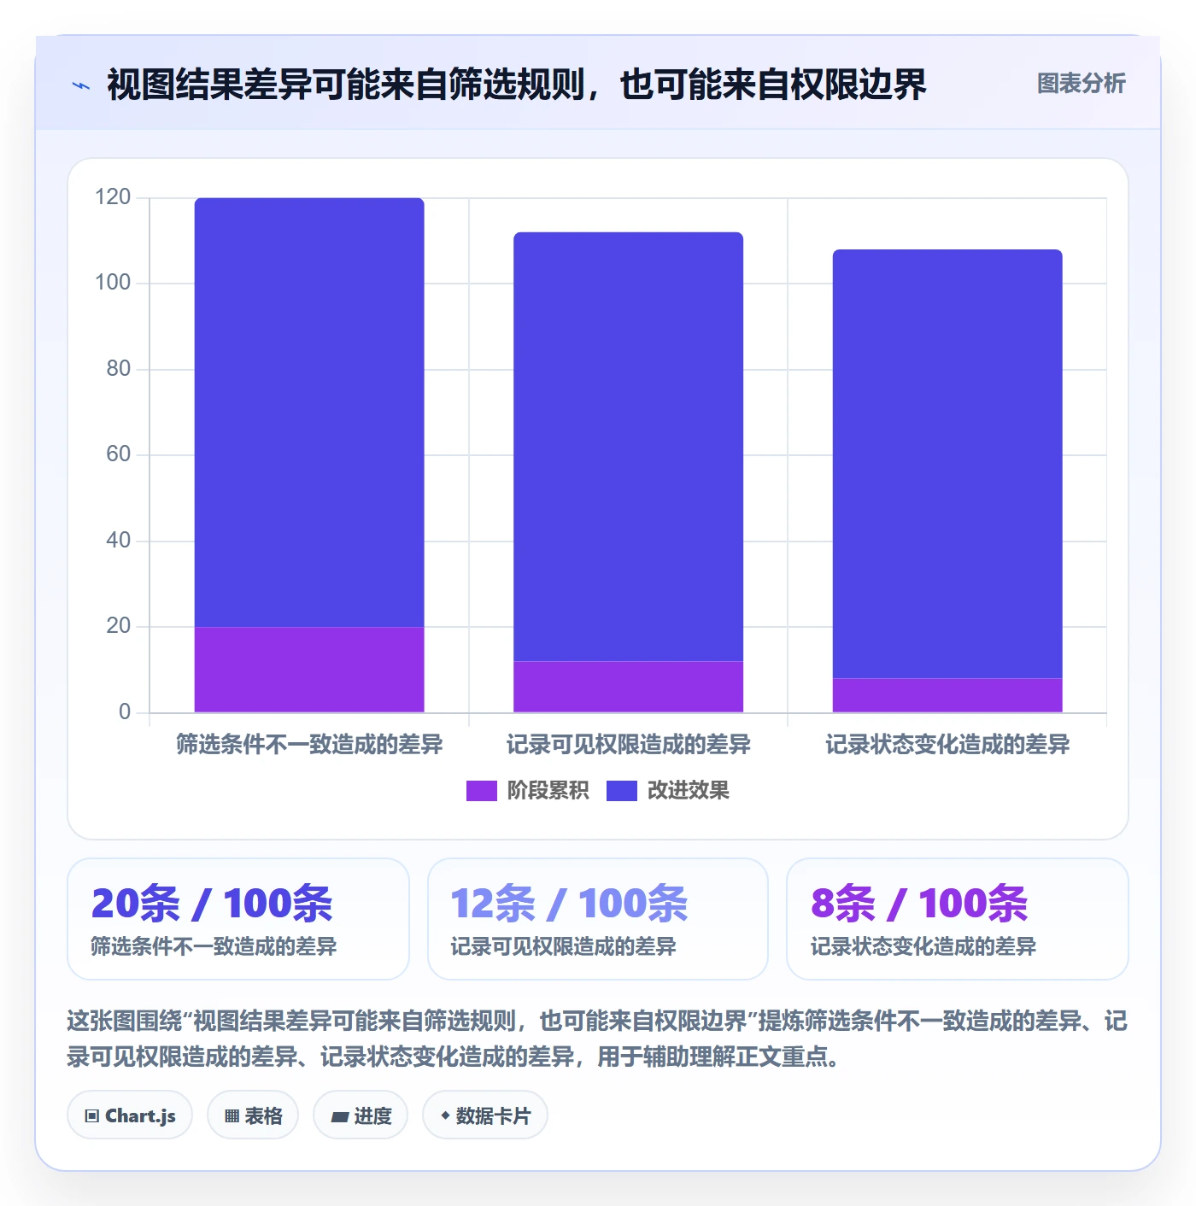Click the purple 阶段累积 legend color swatch

coord(481,791)
